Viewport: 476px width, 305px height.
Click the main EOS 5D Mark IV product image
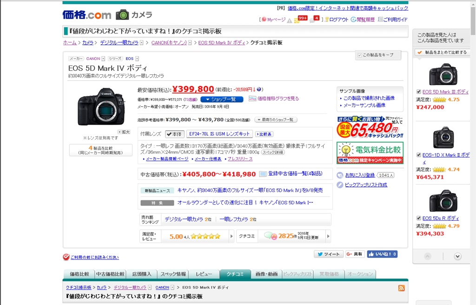[x=101, y=106]
